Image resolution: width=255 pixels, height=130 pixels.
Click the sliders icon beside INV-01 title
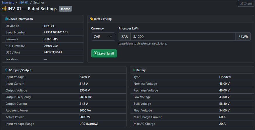pos(4,9)
